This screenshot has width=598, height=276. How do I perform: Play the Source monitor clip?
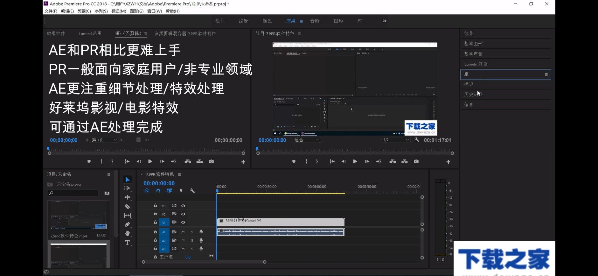(x=150, y=161)
